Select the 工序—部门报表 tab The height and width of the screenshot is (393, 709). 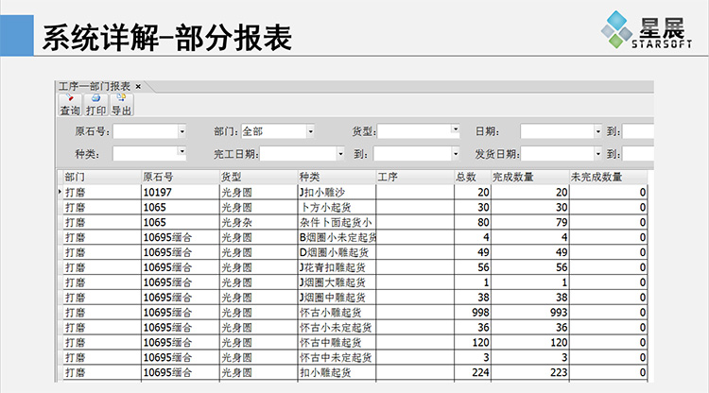point(95,86)
